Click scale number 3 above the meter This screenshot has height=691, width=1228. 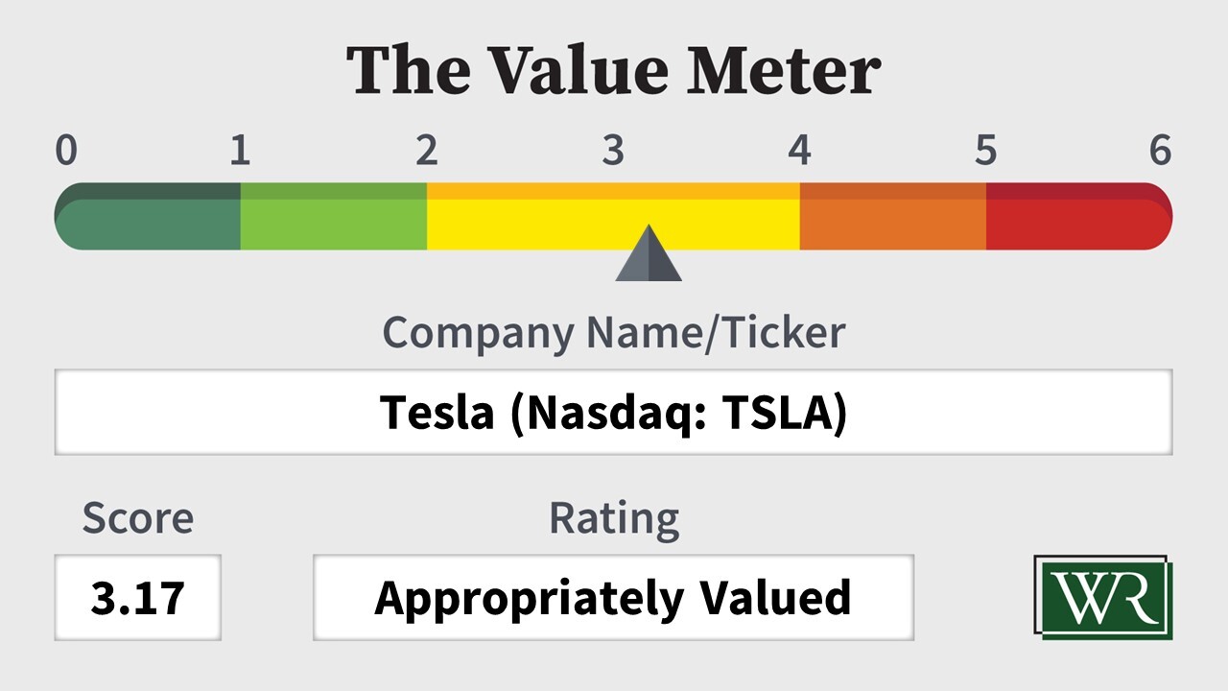click(x=613, y=151)
